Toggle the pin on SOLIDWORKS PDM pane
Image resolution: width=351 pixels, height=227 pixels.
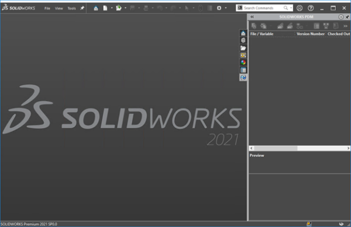[x=347, y=17]
